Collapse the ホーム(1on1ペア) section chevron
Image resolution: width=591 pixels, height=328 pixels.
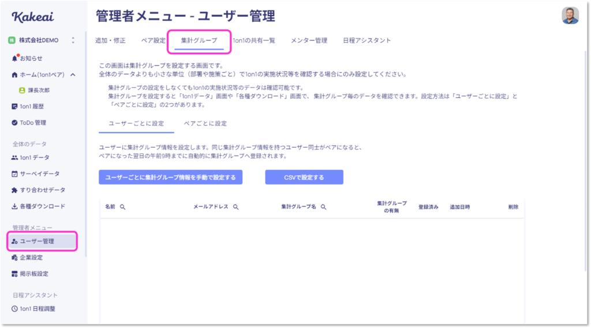pyautogui.click(x=73, y=74)
